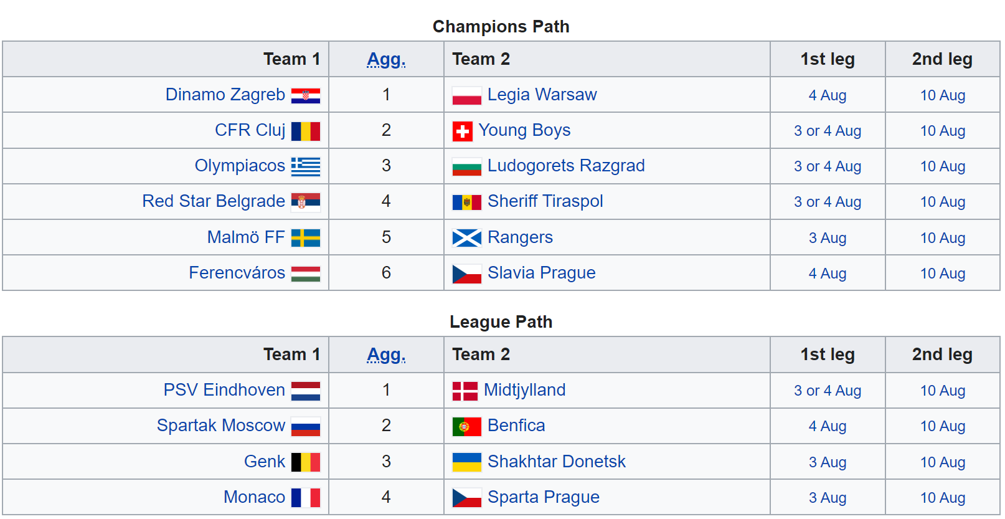Screen dimensions: 1005x519
Task: Open the Sparta Prague link
Action: click(544, 497)
